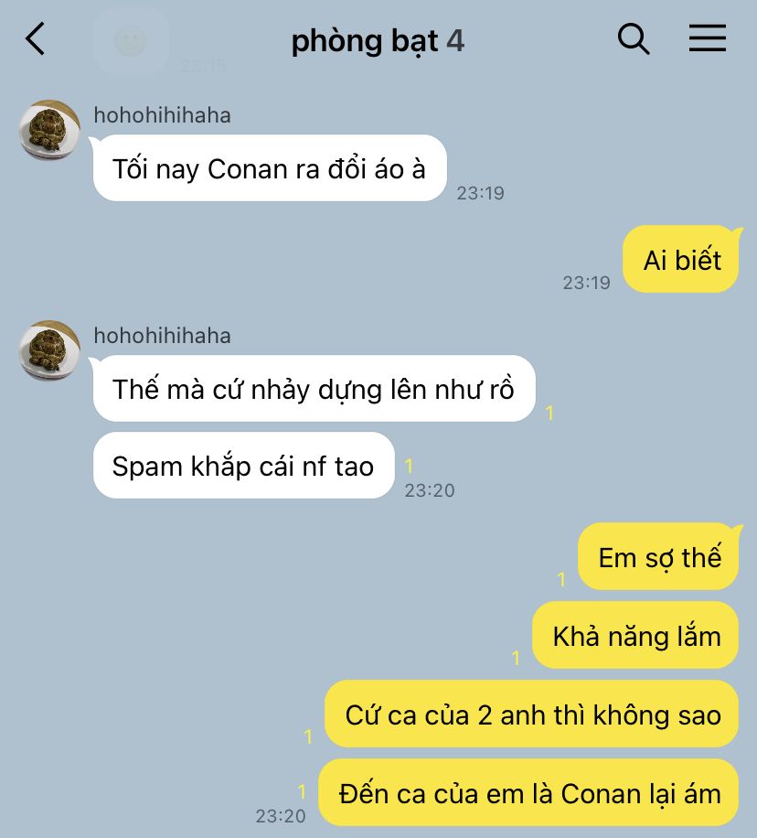Image resolution: width=757 pixels, height=838 pixels.
Task: Select Cứ ca của 2 anh thì không sao
Action: [532, 714]
